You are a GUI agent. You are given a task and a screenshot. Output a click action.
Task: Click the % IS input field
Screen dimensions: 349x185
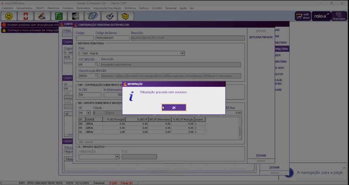pyautogui.click(x=139, y=157)
